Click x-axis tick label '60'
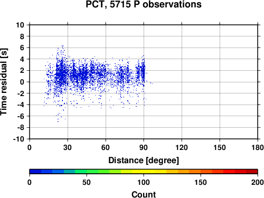This screenshot has height=198, width=264. tap(106, 147)
